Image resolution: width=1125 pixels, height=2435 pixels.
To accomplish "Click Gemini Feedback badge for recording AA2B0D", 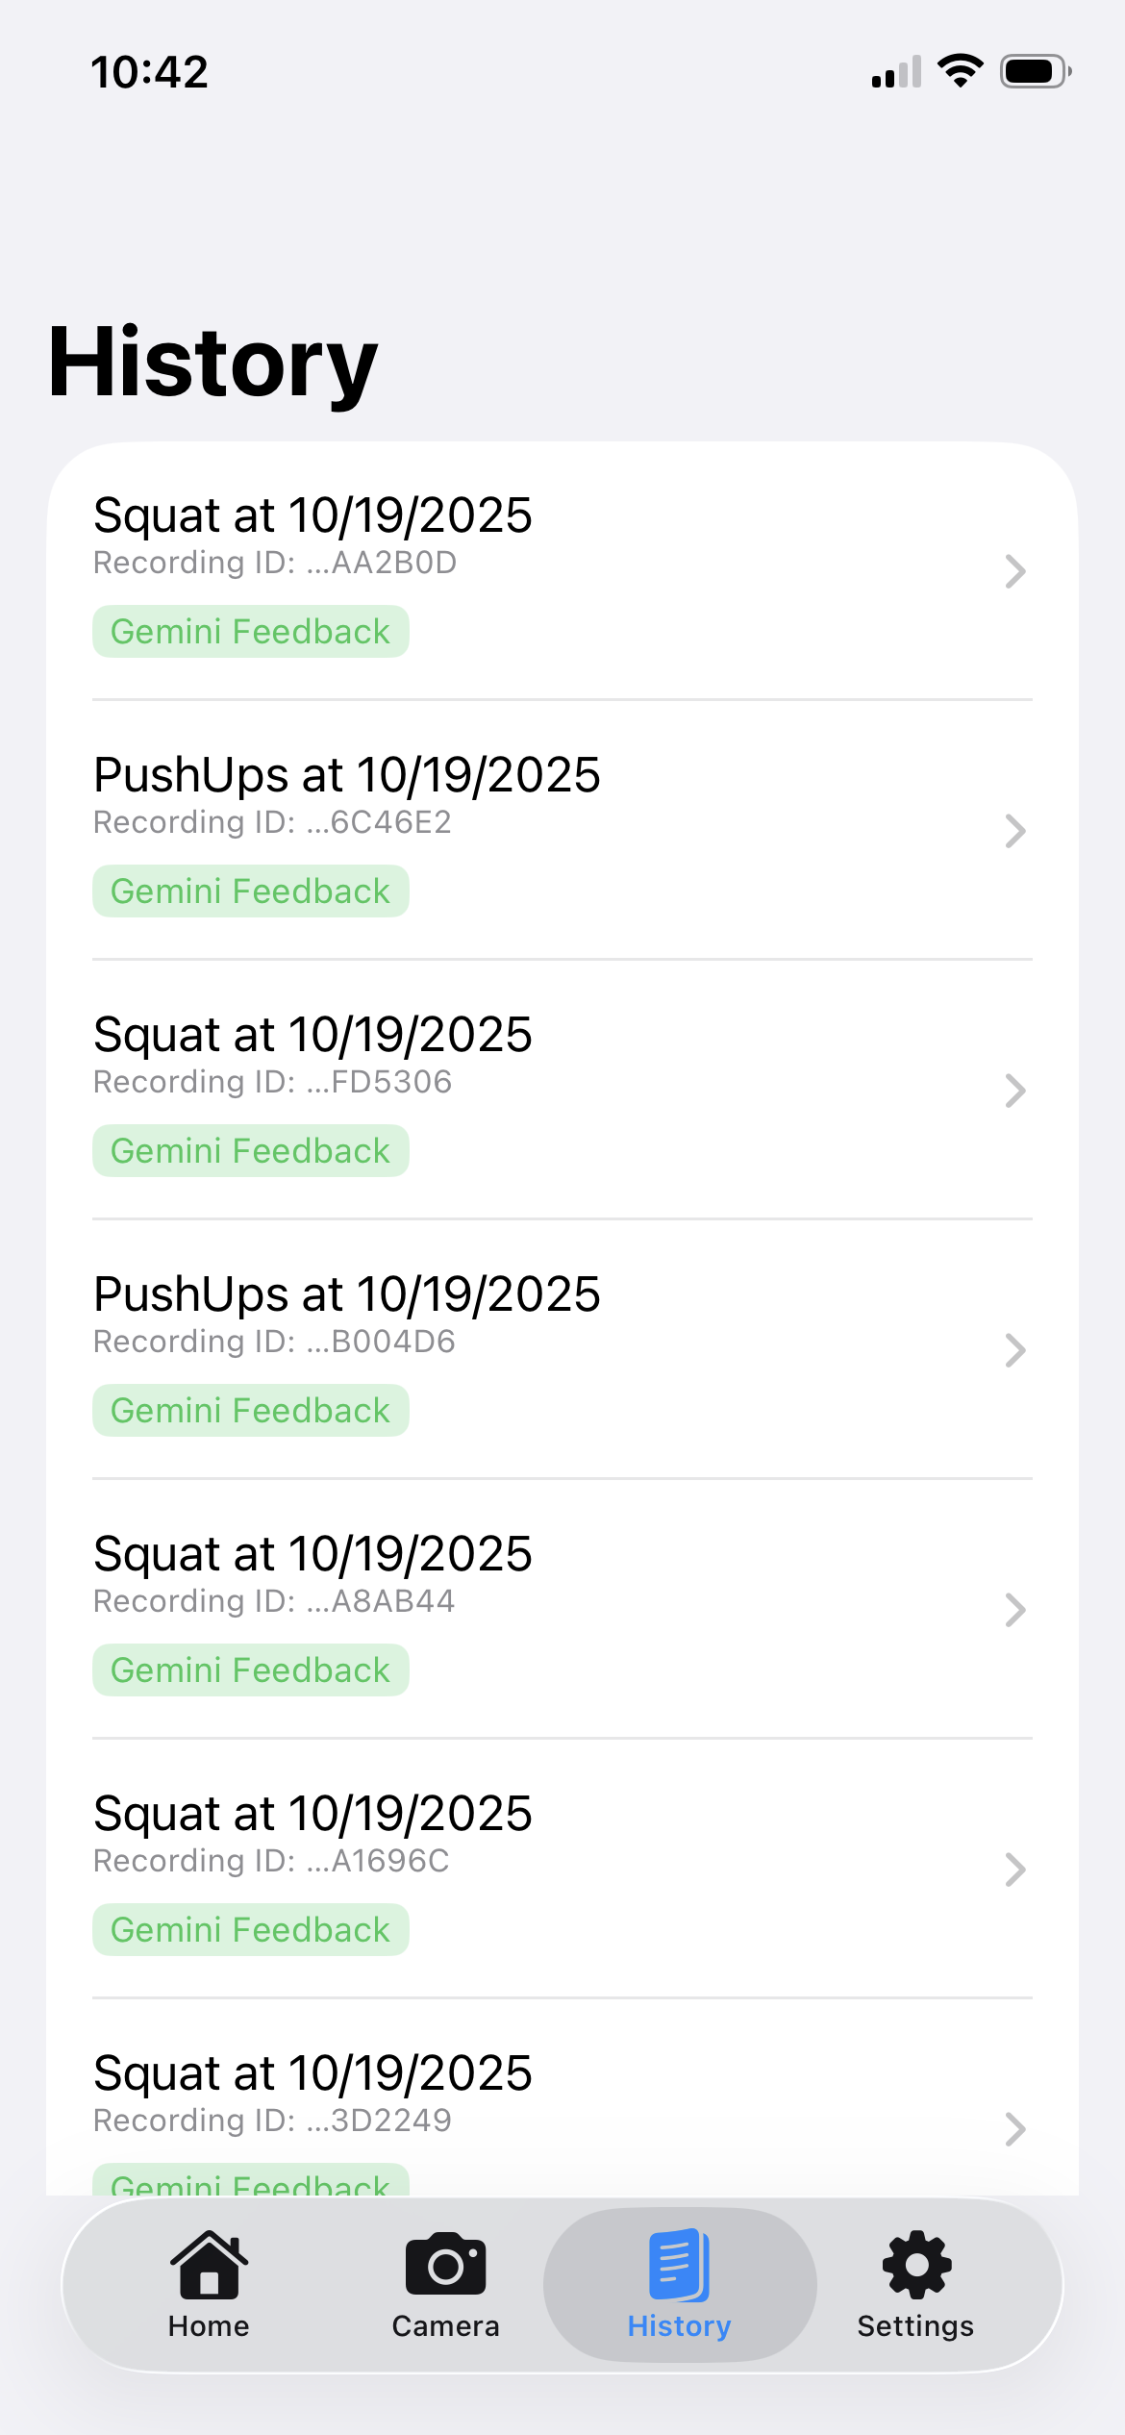I will 250,632.
